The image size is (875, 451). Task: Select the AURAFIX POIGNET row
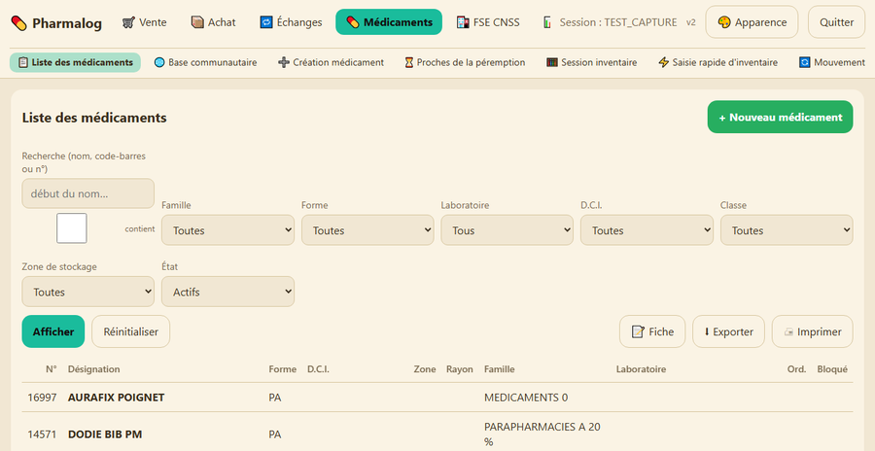coord(437,398)
